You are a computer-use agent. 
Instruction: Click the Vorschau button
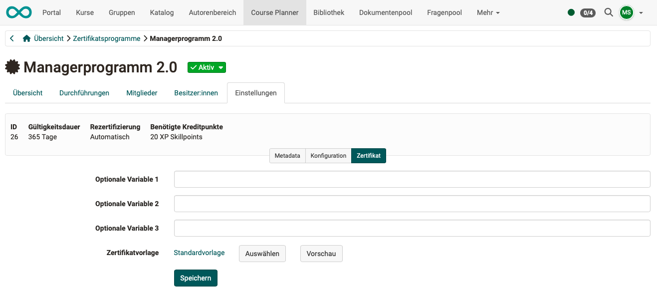tap(321, 253)
